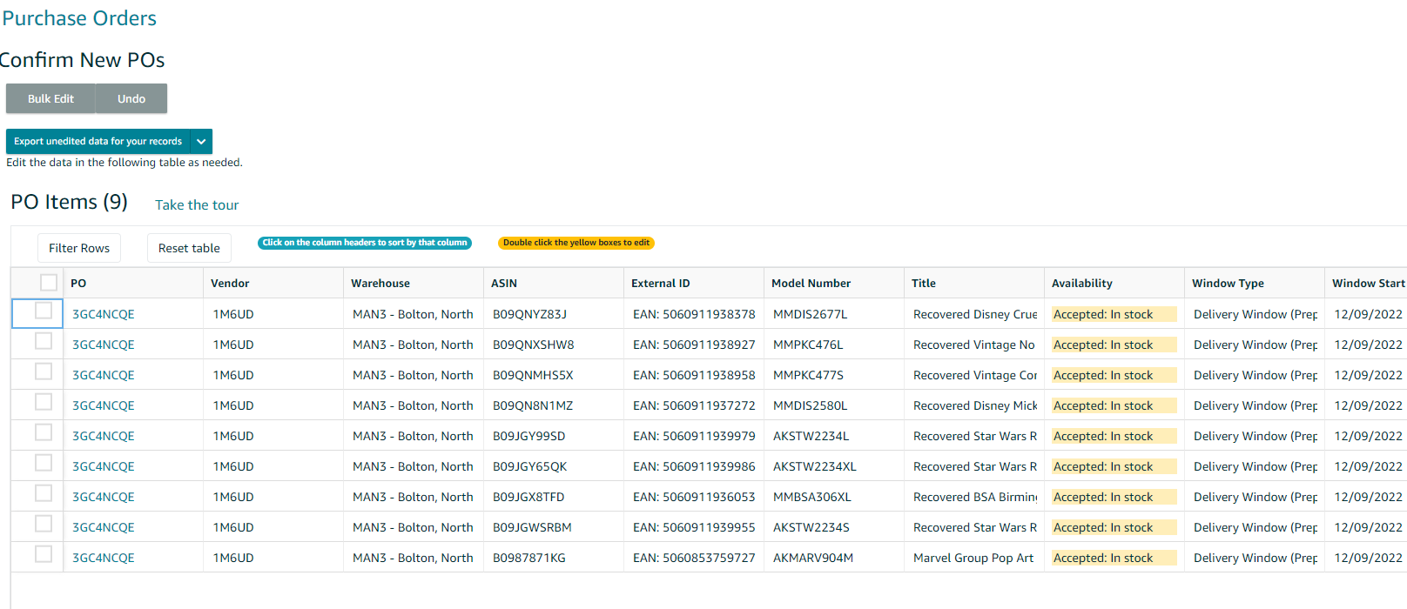The width and height of the screenshot is (1407, 609).
Task: Select Availability cell for MMBSA306XL row
Action: 1114,497
